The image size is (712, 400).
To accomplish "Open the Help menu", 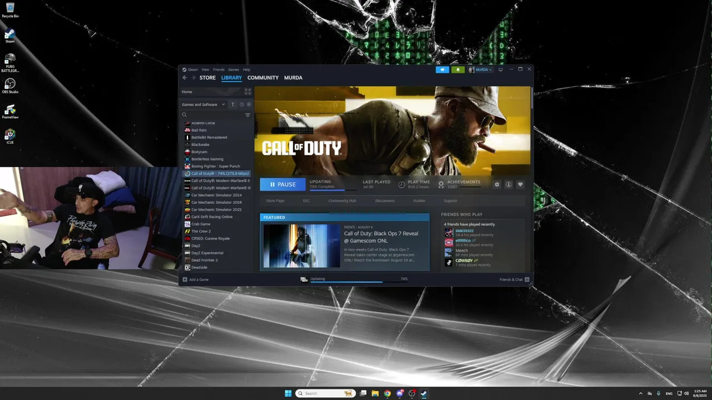I will click(x=246, y=69).
